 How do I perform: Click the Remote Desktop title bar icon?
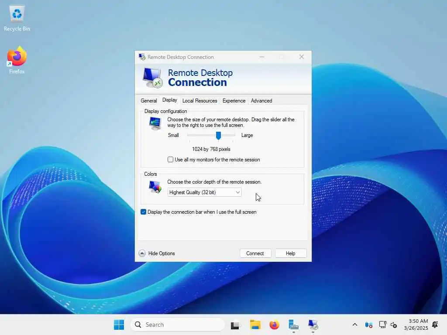coord(142,57)
